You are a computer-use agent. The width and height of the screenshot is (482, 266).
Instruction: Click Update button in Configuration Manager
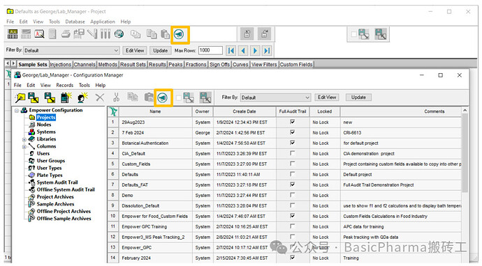point(358,97)
